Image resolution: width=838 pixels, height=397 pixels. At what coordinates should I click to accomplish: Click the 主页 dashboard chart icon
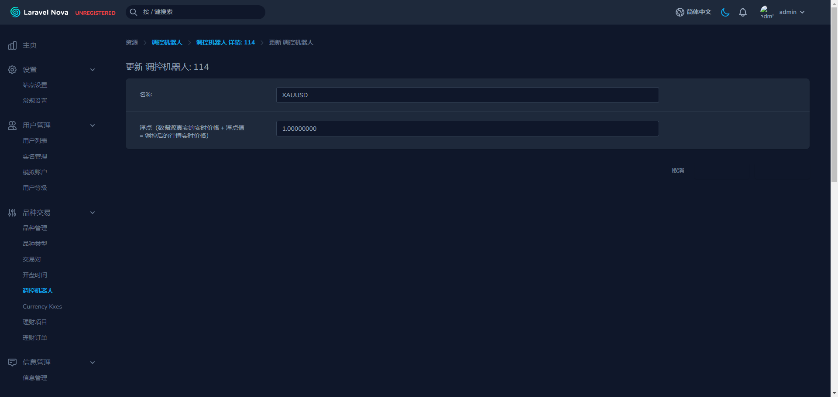[12, 45]
